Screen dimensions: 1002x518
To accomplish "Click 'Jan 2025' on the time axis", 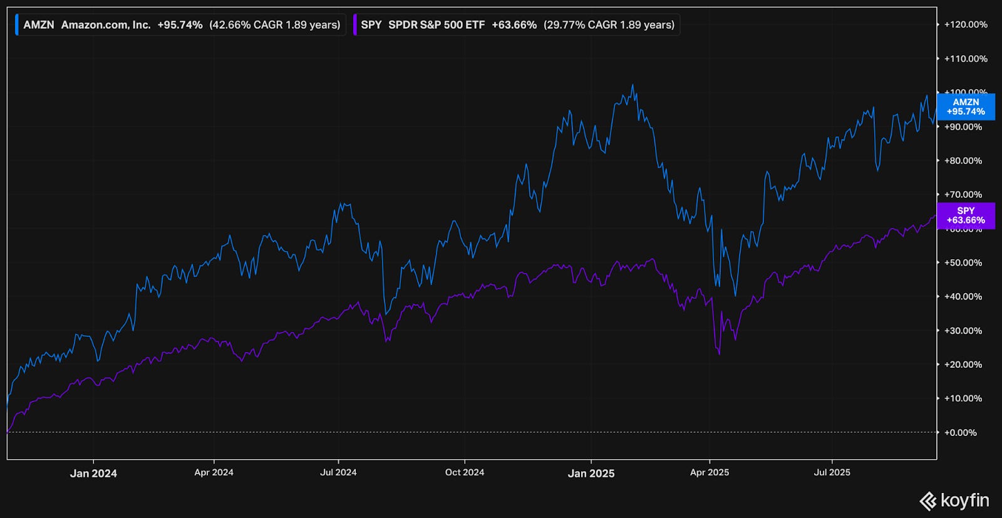I will point(591,474).
